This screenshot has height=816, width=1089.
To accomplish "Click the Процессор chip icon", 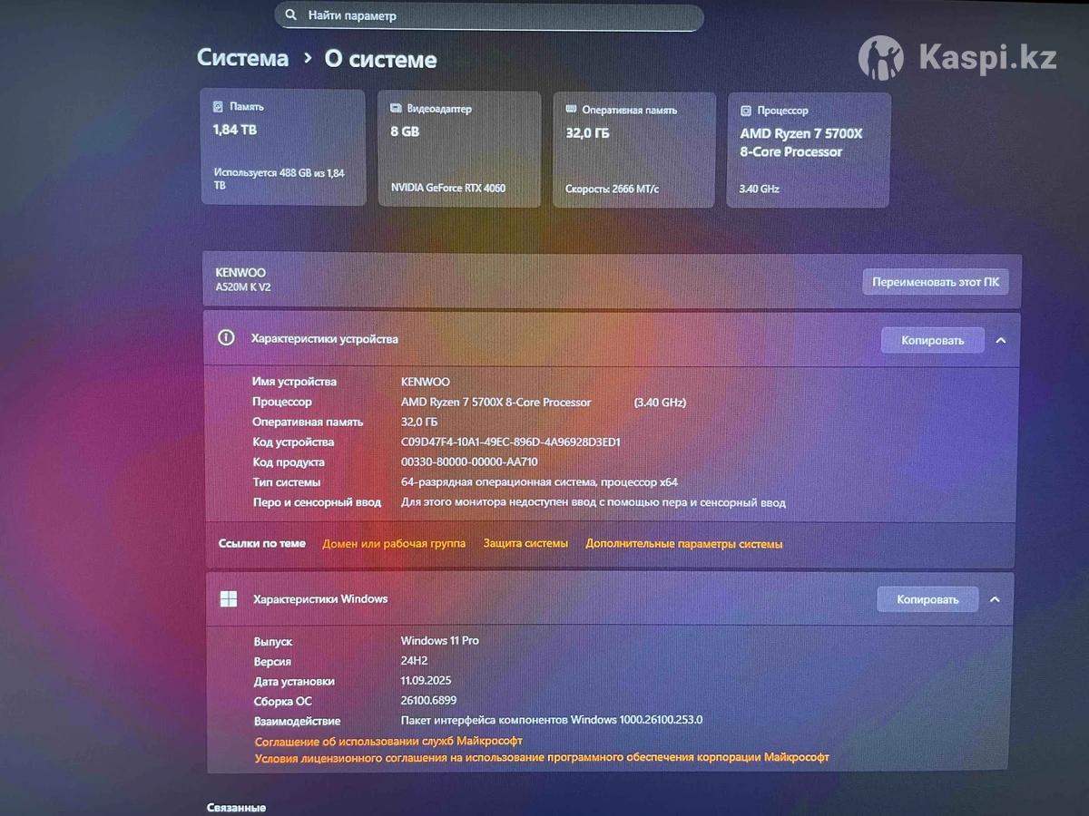I will pyautogui.click(x=745, y=111).
